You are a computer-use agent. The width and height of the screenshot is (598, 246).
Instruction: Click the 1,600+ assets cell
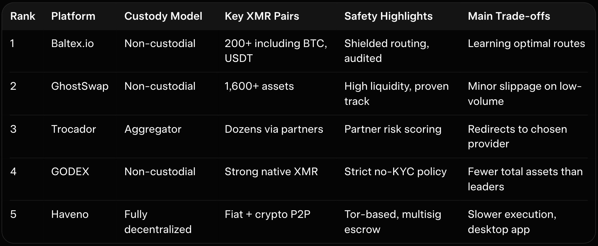[x=259, y=86]
